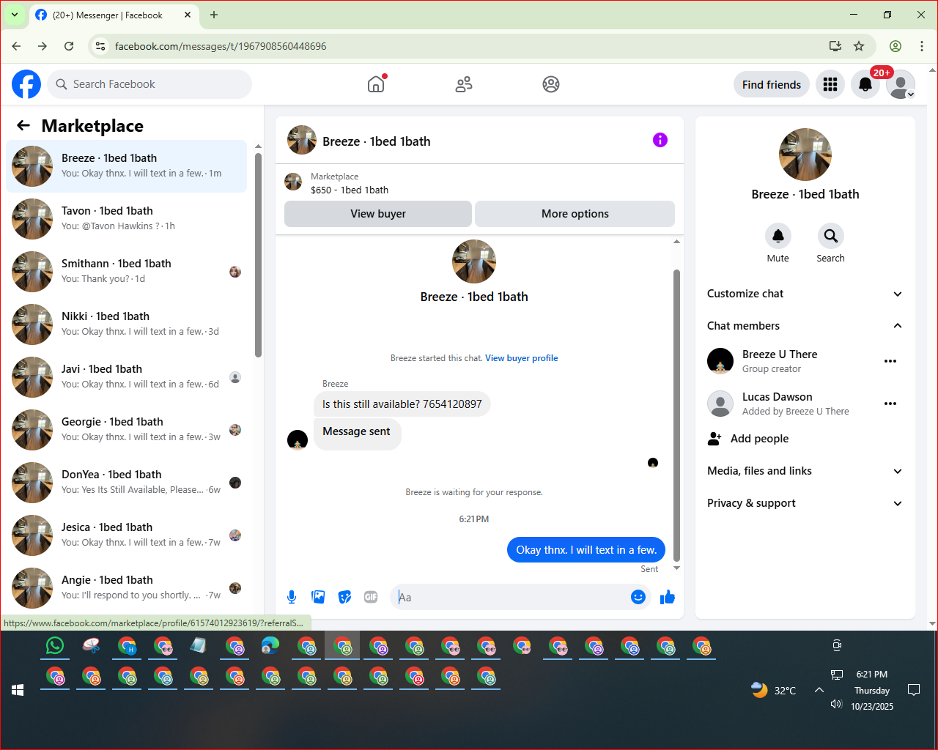Open Windows notification center icon
938x750 pixels.
pos(914,690)
